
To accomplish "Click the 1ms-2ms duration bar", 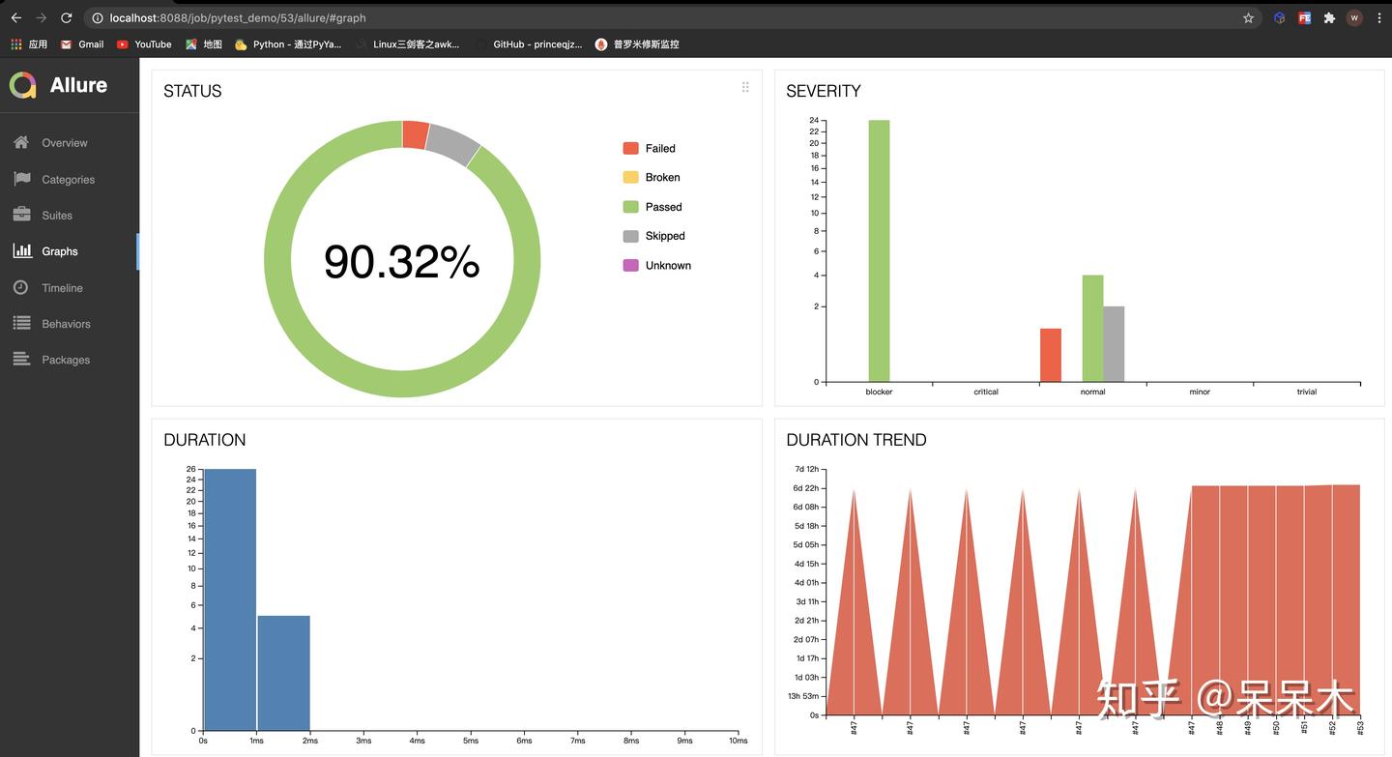I will tap(283, 673).
